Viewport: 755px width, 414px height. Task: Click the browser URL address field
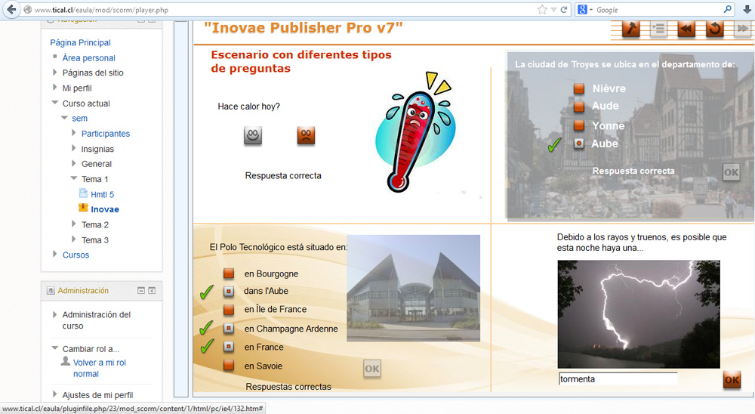coord(284,10)
